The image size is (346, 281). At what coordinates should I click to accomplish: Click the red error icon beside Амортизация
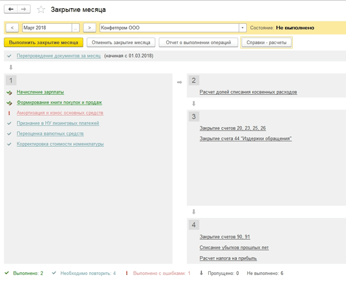pyautogui.click(x=9, y=113)
